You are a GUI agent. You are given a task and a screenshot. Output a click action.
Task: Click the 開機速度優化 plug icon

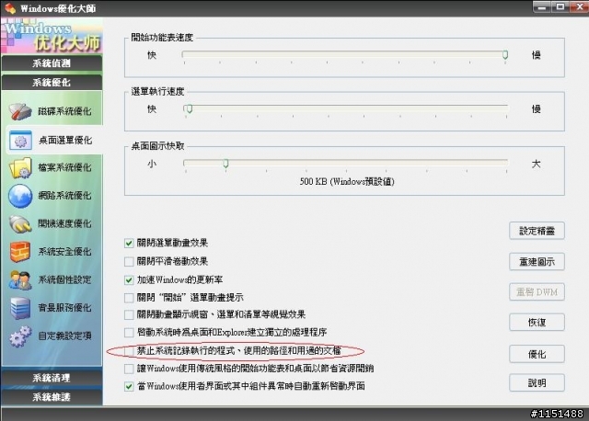(20, 223)
